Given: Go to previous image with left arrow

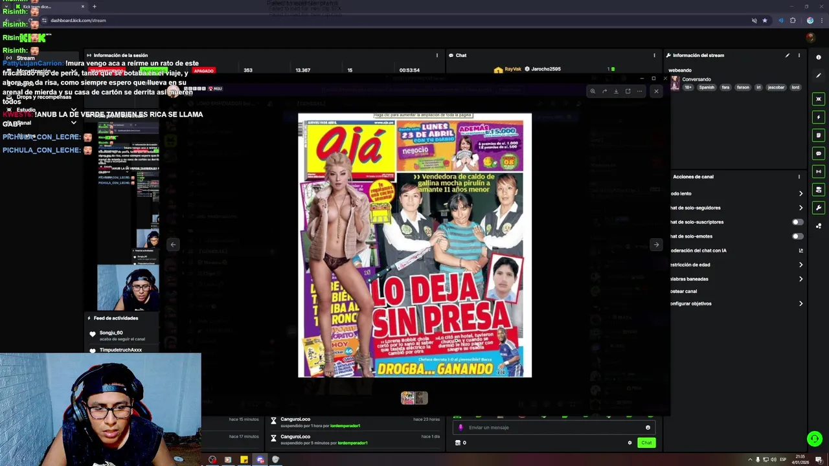Looking at the screenshot, I should click(173, 245).
